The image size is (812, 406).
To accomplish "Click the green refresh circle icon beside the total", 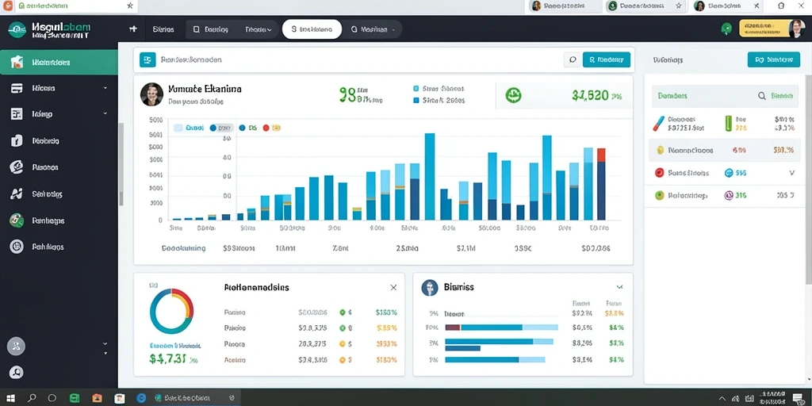I will [x=513, y=95].
